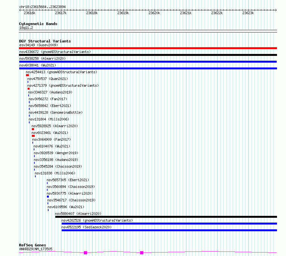This screenshot has height=256, width=286.
Task: Click the 23619k ruler position
Action: (123, 13)
